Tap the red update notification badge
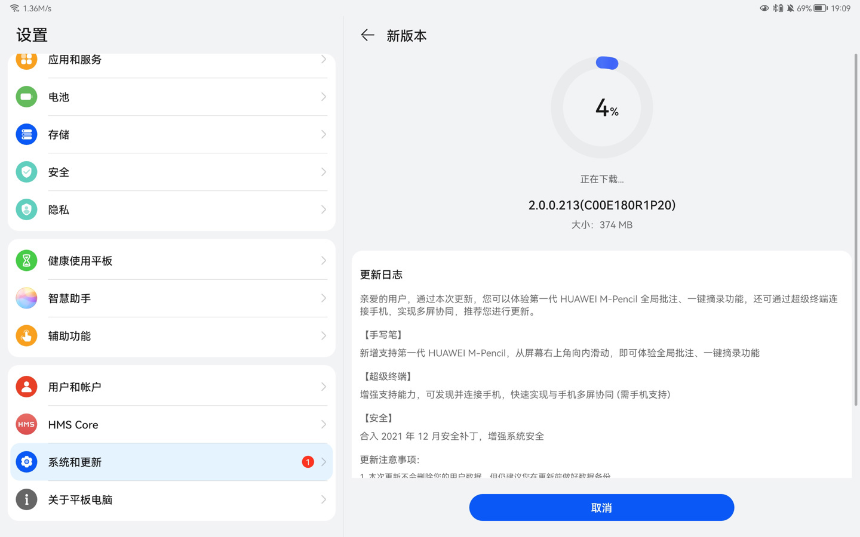 pos(308,462)
